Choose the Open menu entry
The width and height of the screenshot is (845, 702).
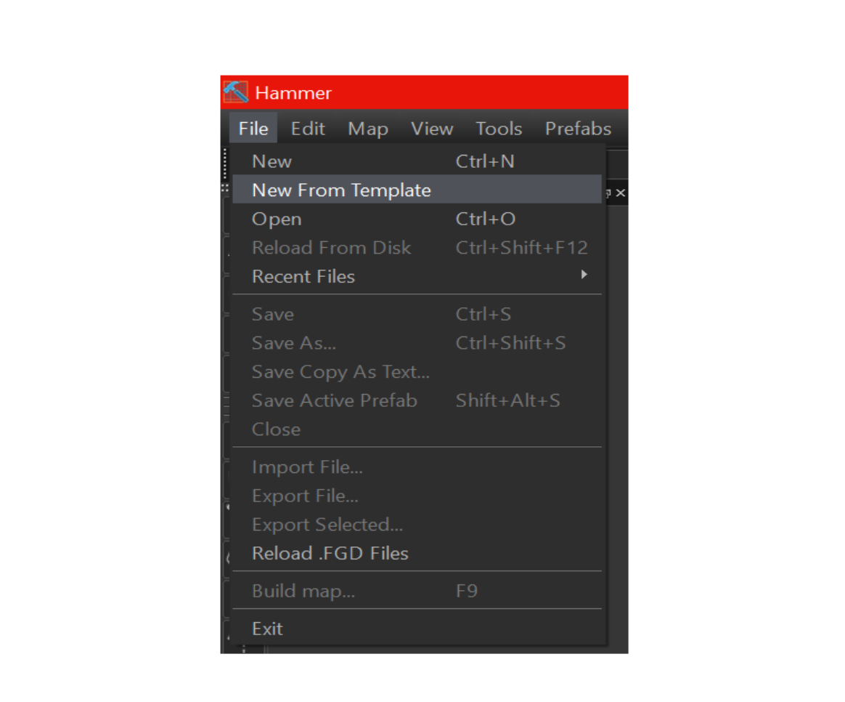(417, 219)
